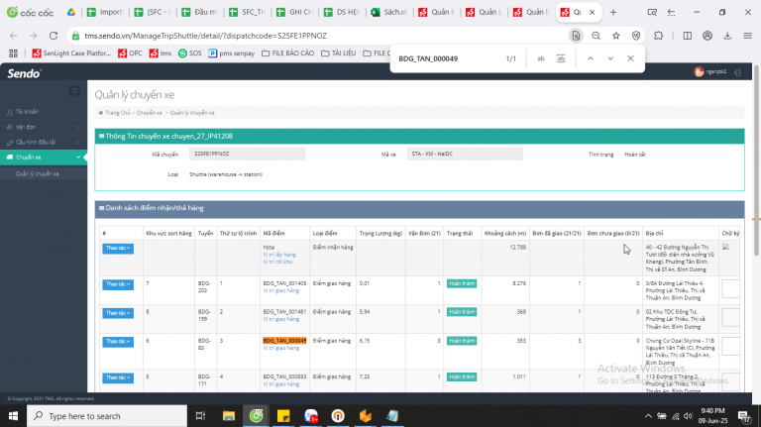Close the find-in-page bar
This screenshot has height=427, width=761.
[630, 58]
